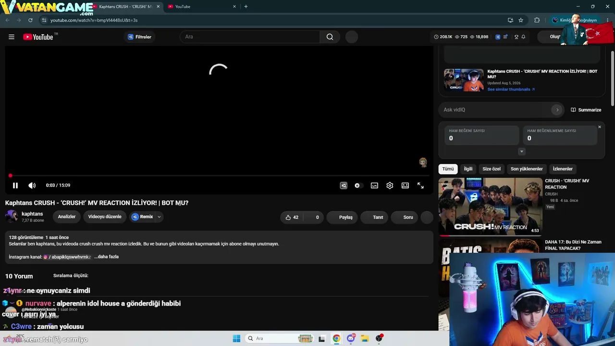
Task: Reload the page with the refresh button
Action: click(30, 20)
